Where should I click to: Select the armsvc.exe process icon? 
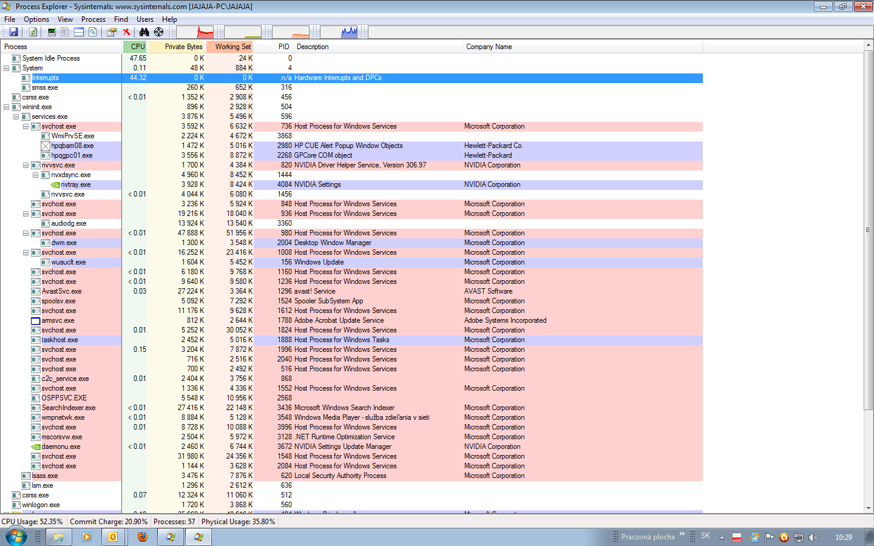click(36, 320)
